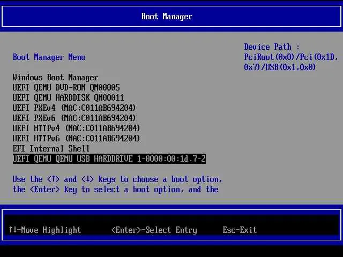Viewport: 343px width, 257px height.
Task: Click the Device Path label
Action: coord(272,47)
